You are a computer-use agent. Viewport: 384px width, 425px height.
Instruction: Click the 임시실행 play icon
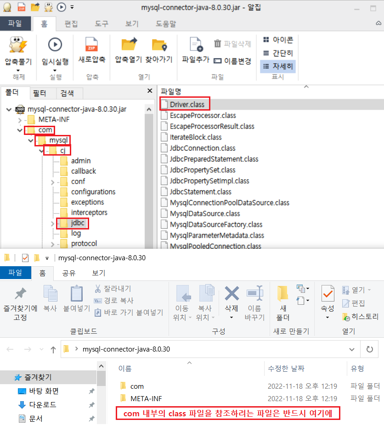[x=55, y=45]
